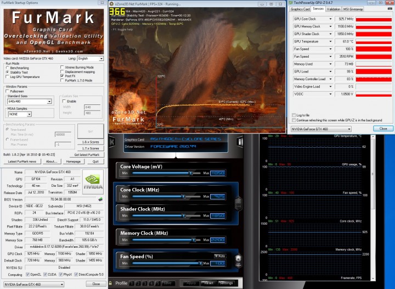395x289 pixels.
Task: Click the Core Voltage slider handle
Action: click(191, 173)
